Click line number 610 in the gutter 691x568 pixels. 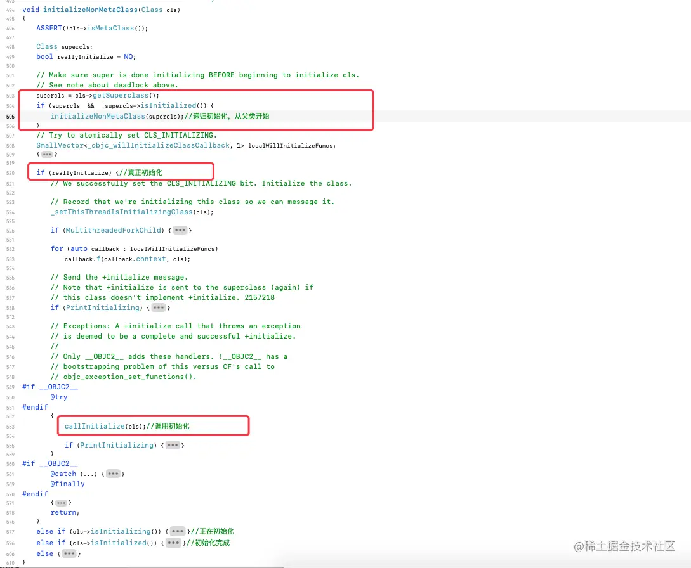[11, 563]
